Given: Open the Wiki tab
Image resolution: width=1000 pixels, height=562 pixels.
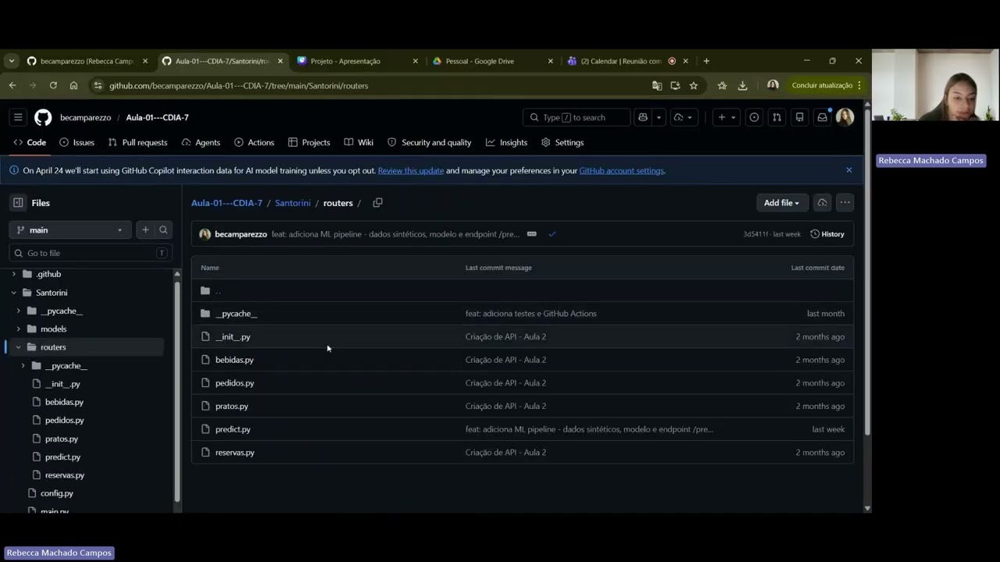Looking at the screenshot, I should (x=359, y=142).
